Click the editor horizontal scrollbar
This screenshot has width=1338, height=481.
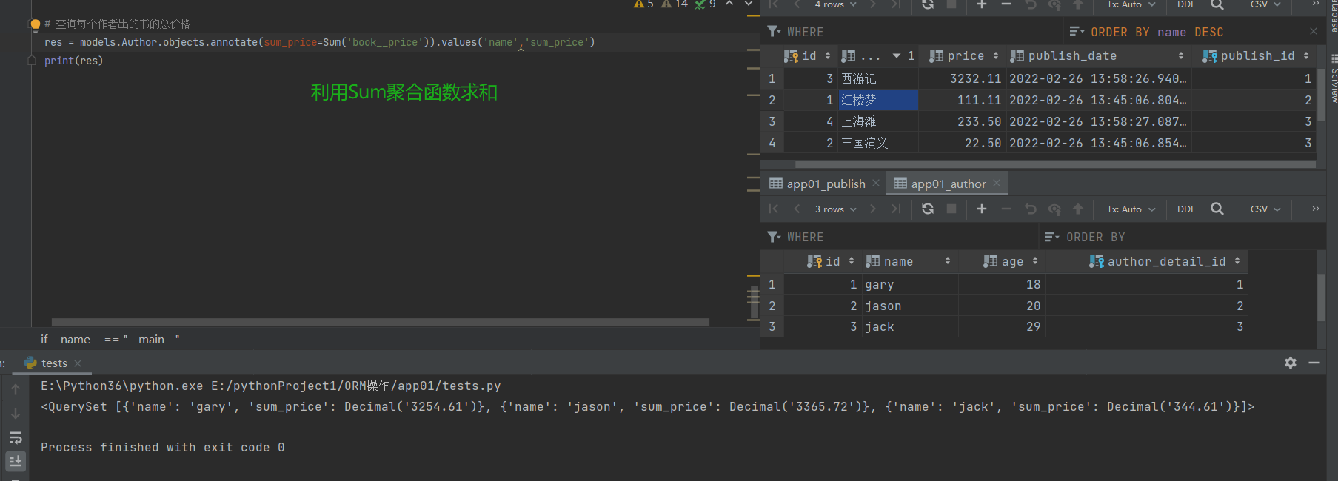click(380, 322)
